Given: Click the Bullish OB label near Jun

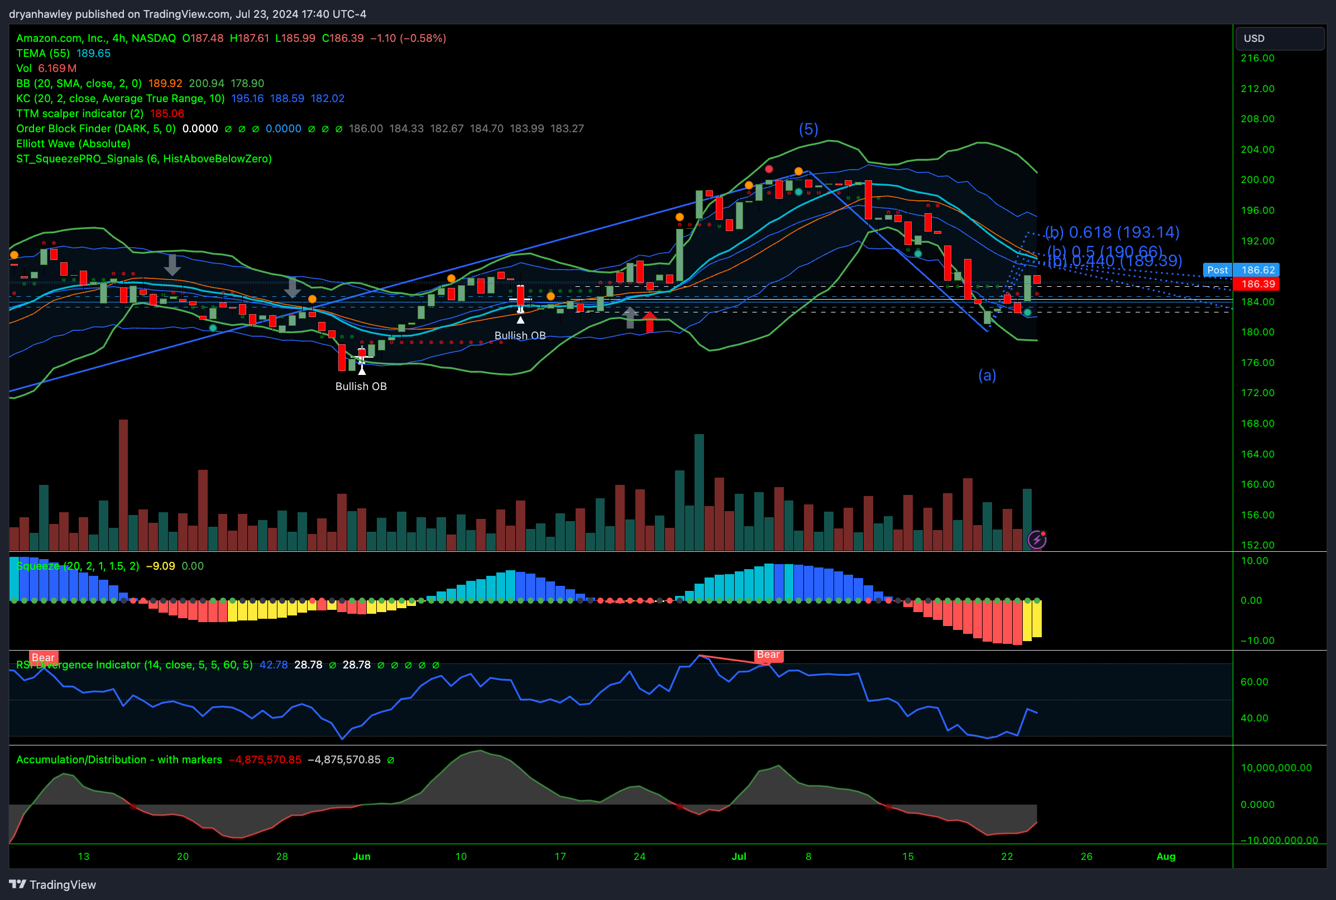Looking at the screenshot, I should [x=361, y=386].
